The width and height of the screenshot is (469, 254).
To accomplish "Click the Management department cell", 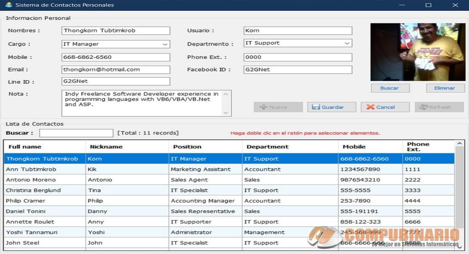I will pos(290,233).
